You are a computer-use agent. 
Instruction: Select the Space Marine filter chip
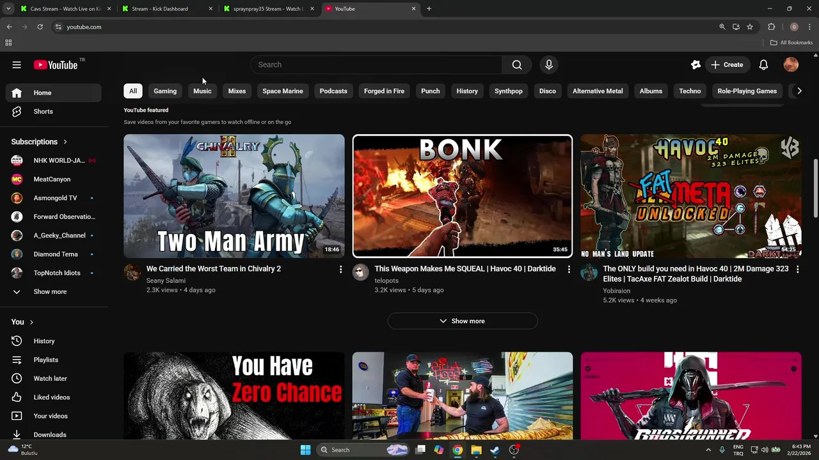(283, 91)
